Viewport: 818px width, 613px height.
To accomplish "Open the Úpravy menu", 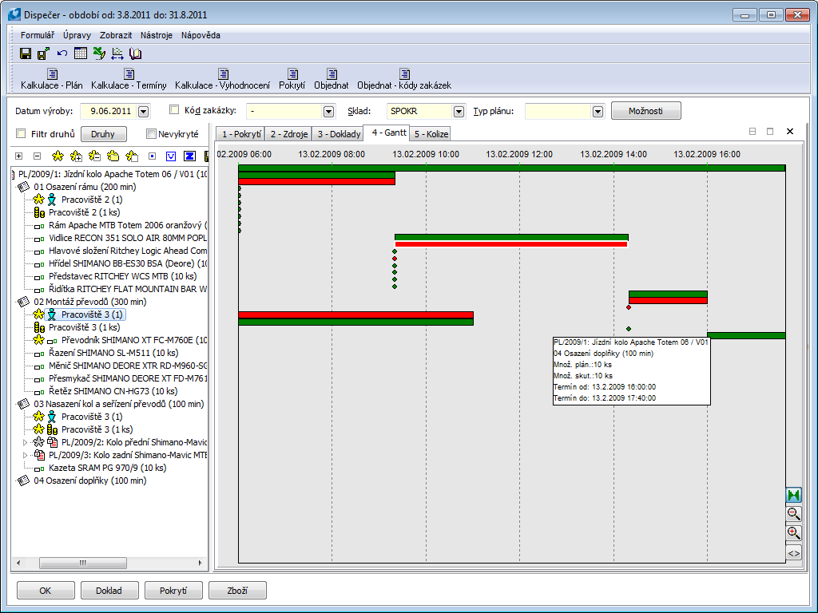I will click(x=77, y=35).
